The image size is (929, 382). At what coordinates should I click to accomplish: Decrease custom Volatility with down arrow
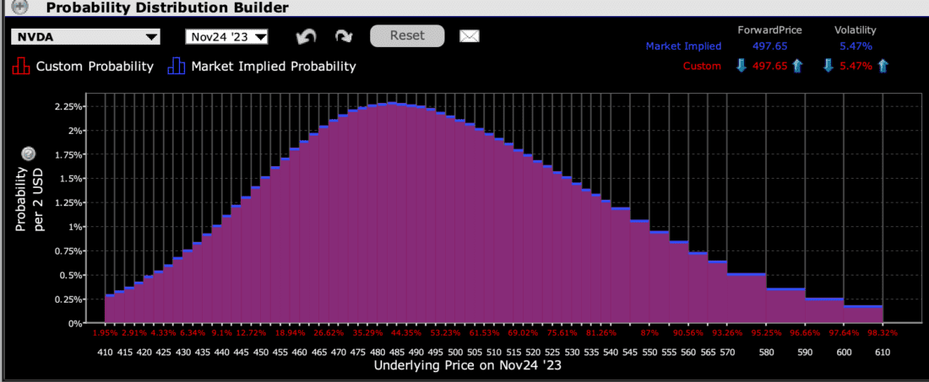[828, 66]
